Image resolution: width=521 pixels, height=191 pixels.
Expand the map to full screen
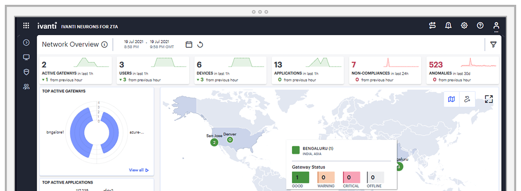(489, 99)
